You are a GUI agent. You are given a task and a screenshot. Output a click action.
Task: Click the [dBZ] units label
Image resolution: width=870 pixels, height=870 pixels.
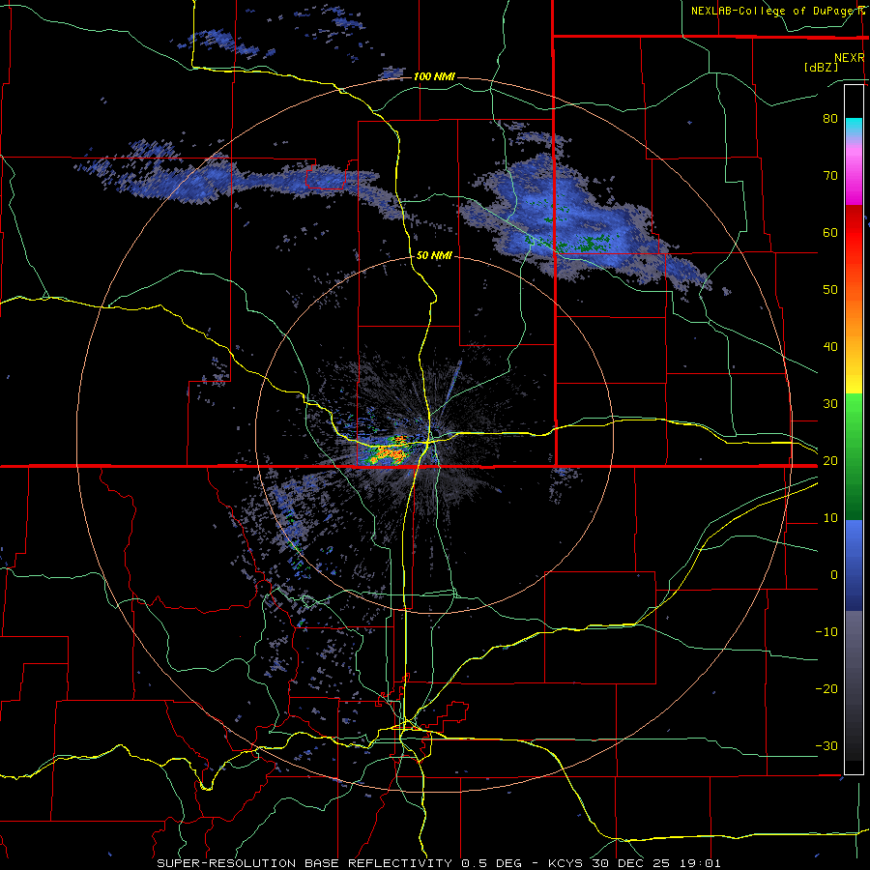click(821, 67)
